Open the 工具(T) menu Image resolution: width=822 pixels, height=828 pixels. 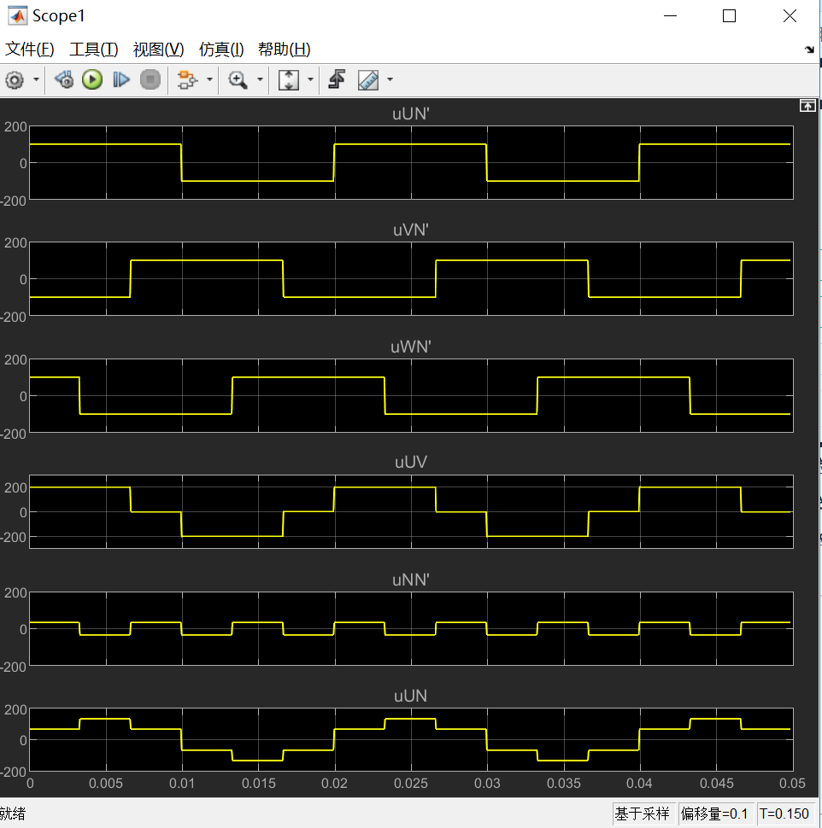tap(94, 50)
